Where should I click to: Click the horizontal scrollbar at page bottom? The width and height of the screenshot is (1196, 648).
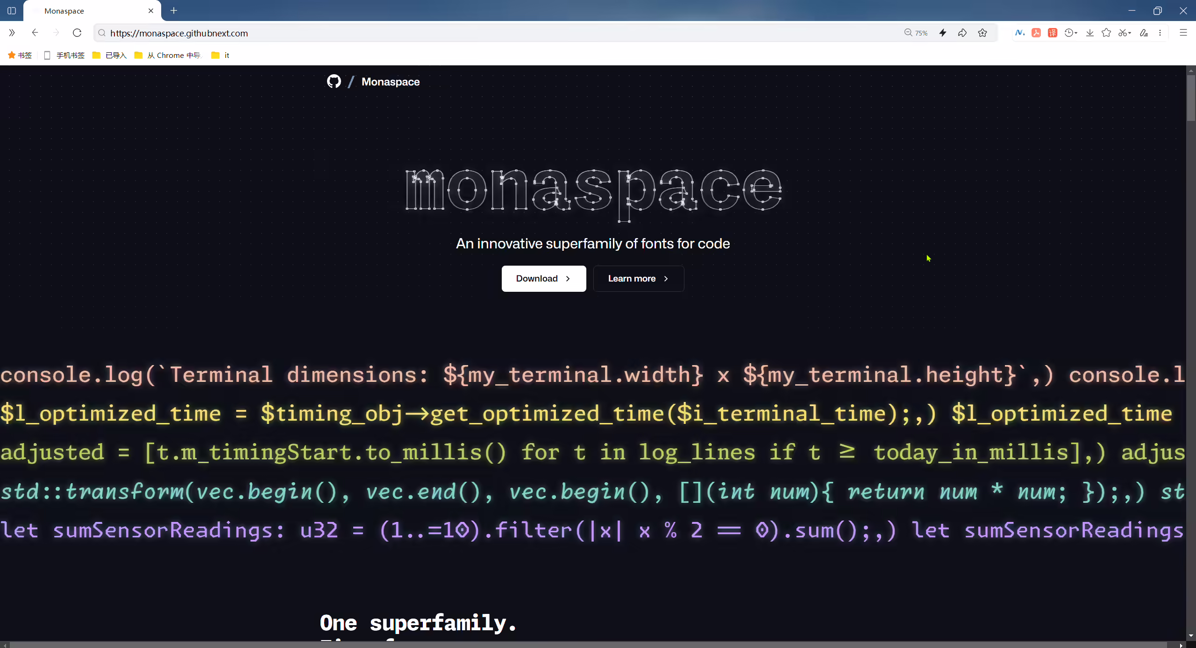[x=589, y=644]
